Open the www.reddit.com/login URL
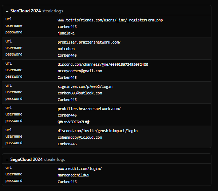Viewport: 218px width, 191px height. click(x=80, y=168)
